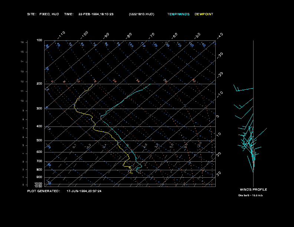Click the 5 tick on the height axis
294x227 pixels.
click(23, 145)
